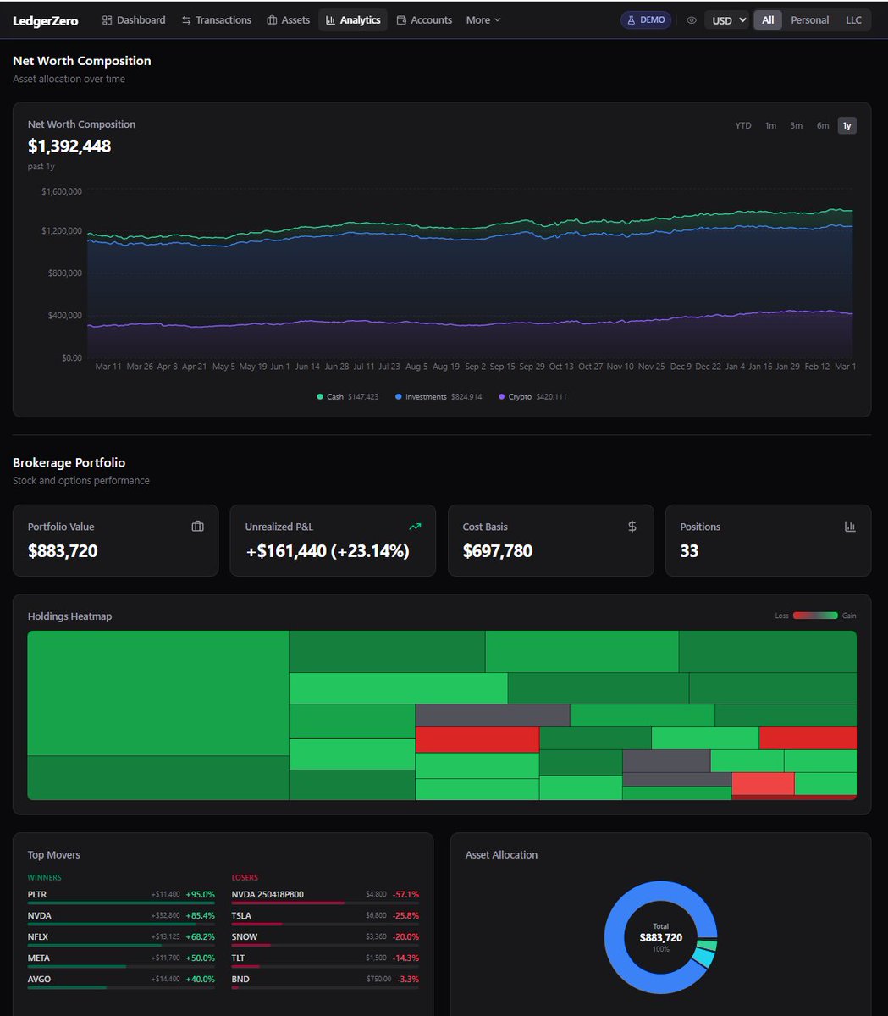Click the briefcase icon on Portfolio Value

[x=198, y=527]
